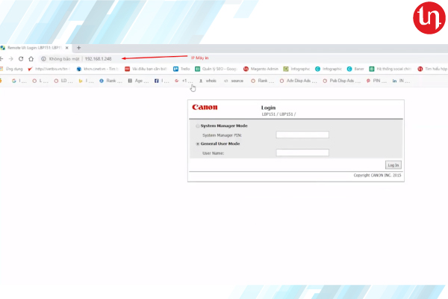Image resolution: width=448 pixels, height=299 pixels.
Task: Click the 'Age ...' extension shortcut
Action: click(138, 81)
